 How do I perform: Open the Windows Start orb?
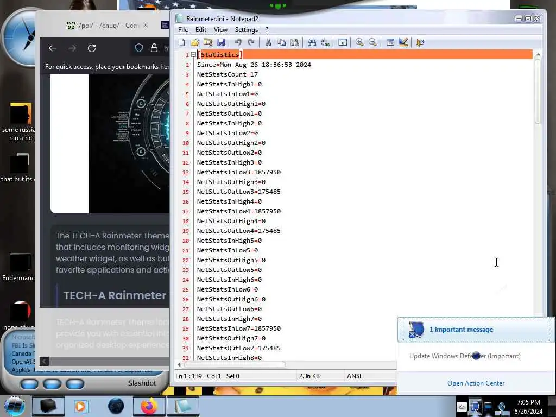[x=14, y=406]
